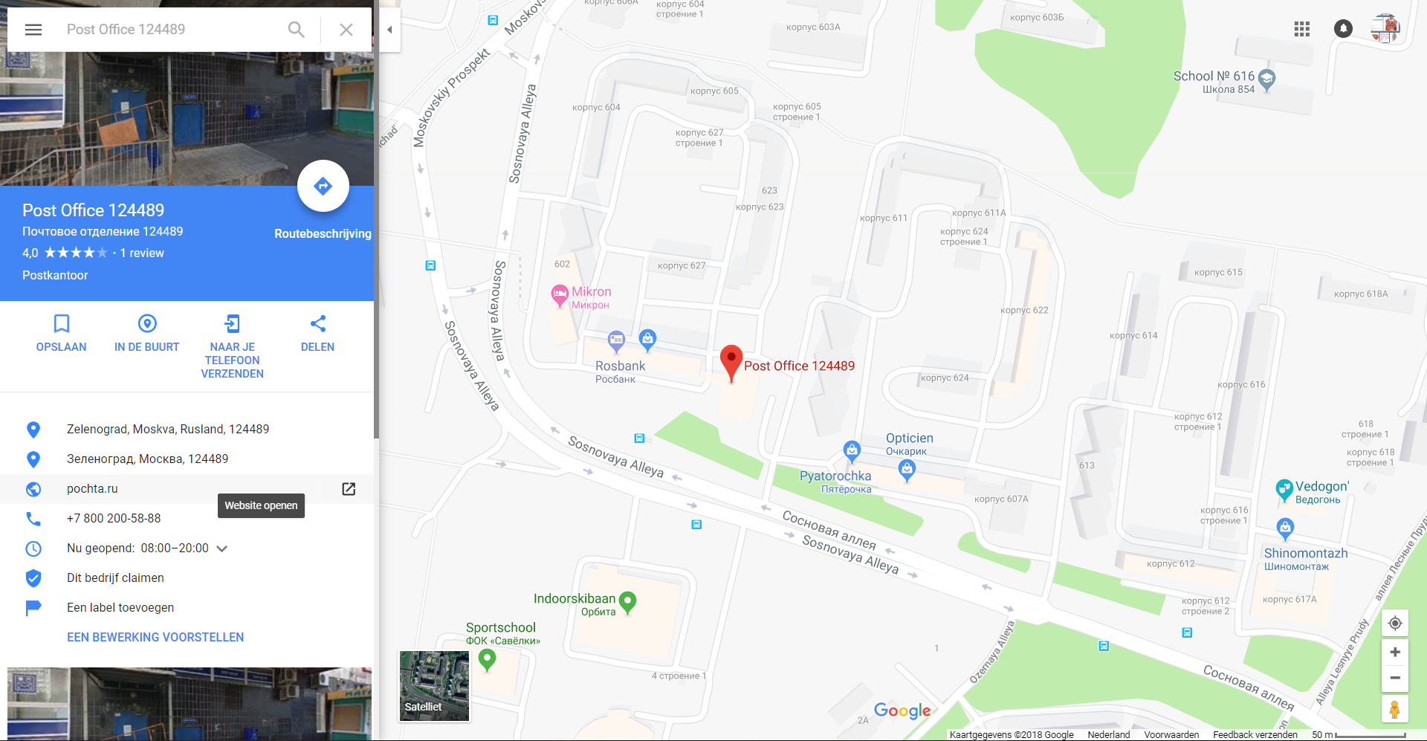The image size is (1427, 741).
Task: Zoom in on the map
Action: click(x=1395, y=652)
